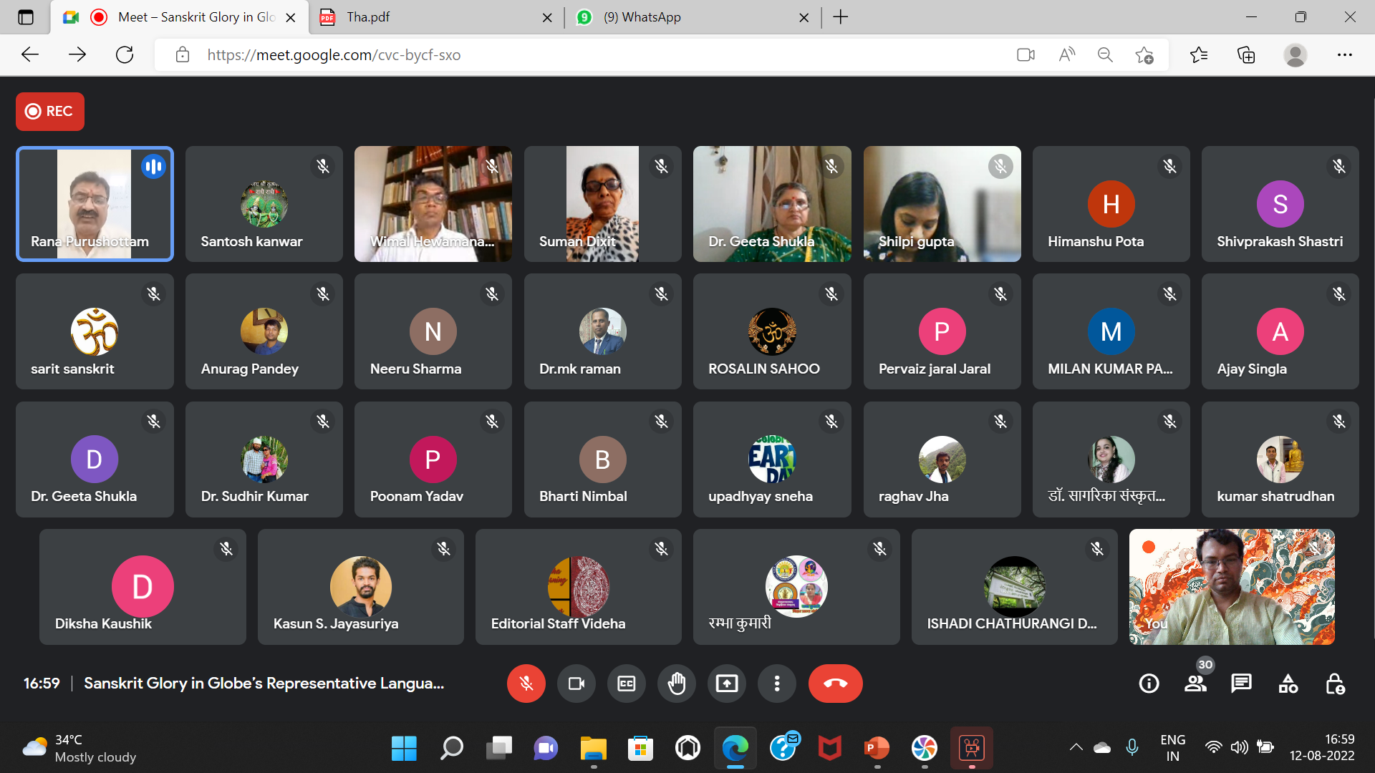
Task: Click the red REC recording button
Action: (49, 111)
